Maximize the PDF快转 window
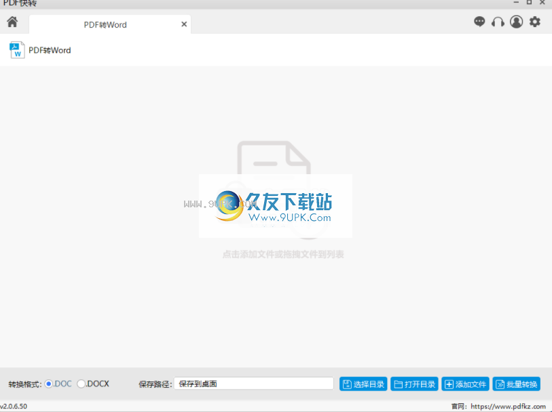The height and width of the screenshot is (412, 552). pyautogui.click(x=529, y=3)
